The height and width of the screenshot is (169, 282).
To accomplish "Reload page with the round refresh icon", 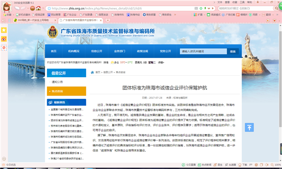I will click(x=32, y=8).
